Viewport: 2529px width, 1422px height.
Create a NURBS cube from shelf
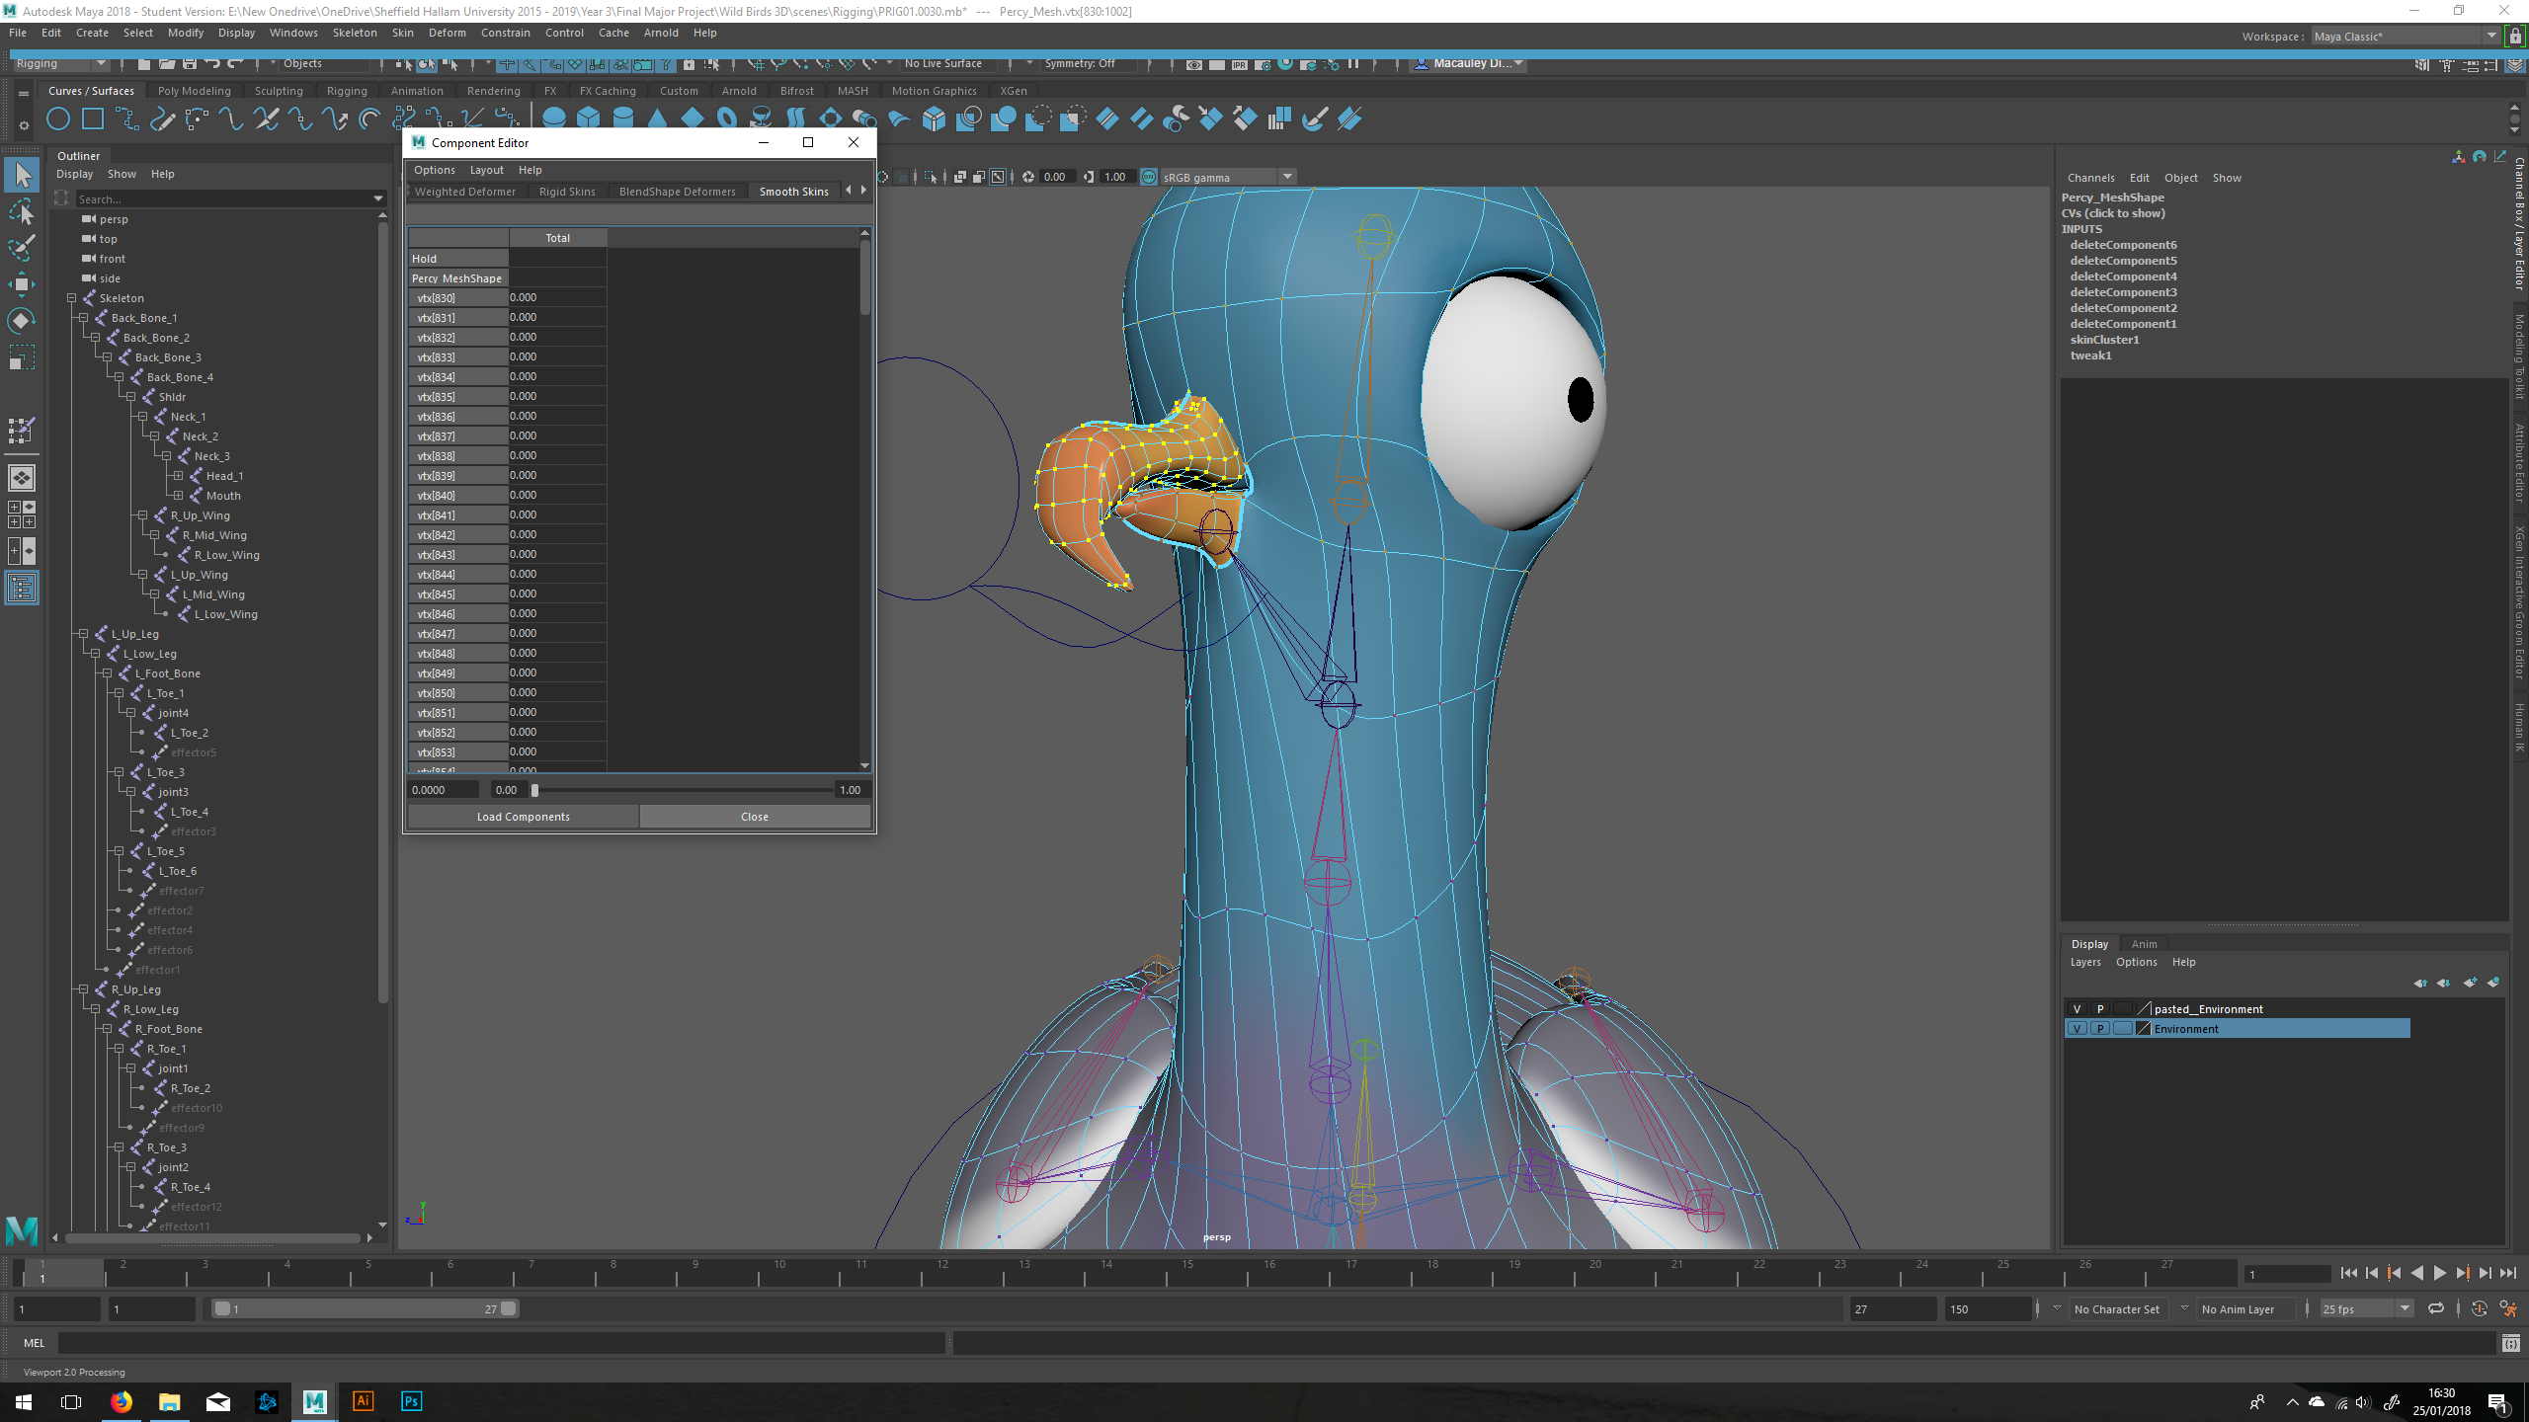pyautogui.click(x=589, y=119)
